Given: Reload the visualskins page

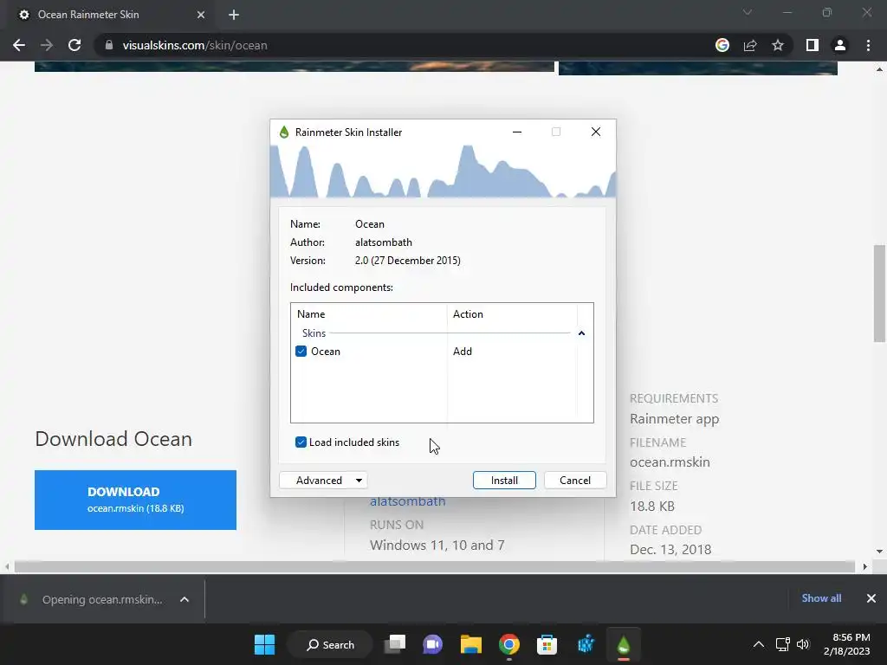Looking at the screenshot, I should pos(74,45).
